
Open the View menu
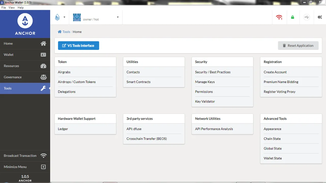[x=12, y=8]
